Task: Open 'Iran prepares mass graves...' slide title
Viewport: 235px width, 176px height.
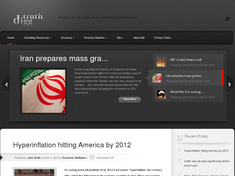Action: 185,76
